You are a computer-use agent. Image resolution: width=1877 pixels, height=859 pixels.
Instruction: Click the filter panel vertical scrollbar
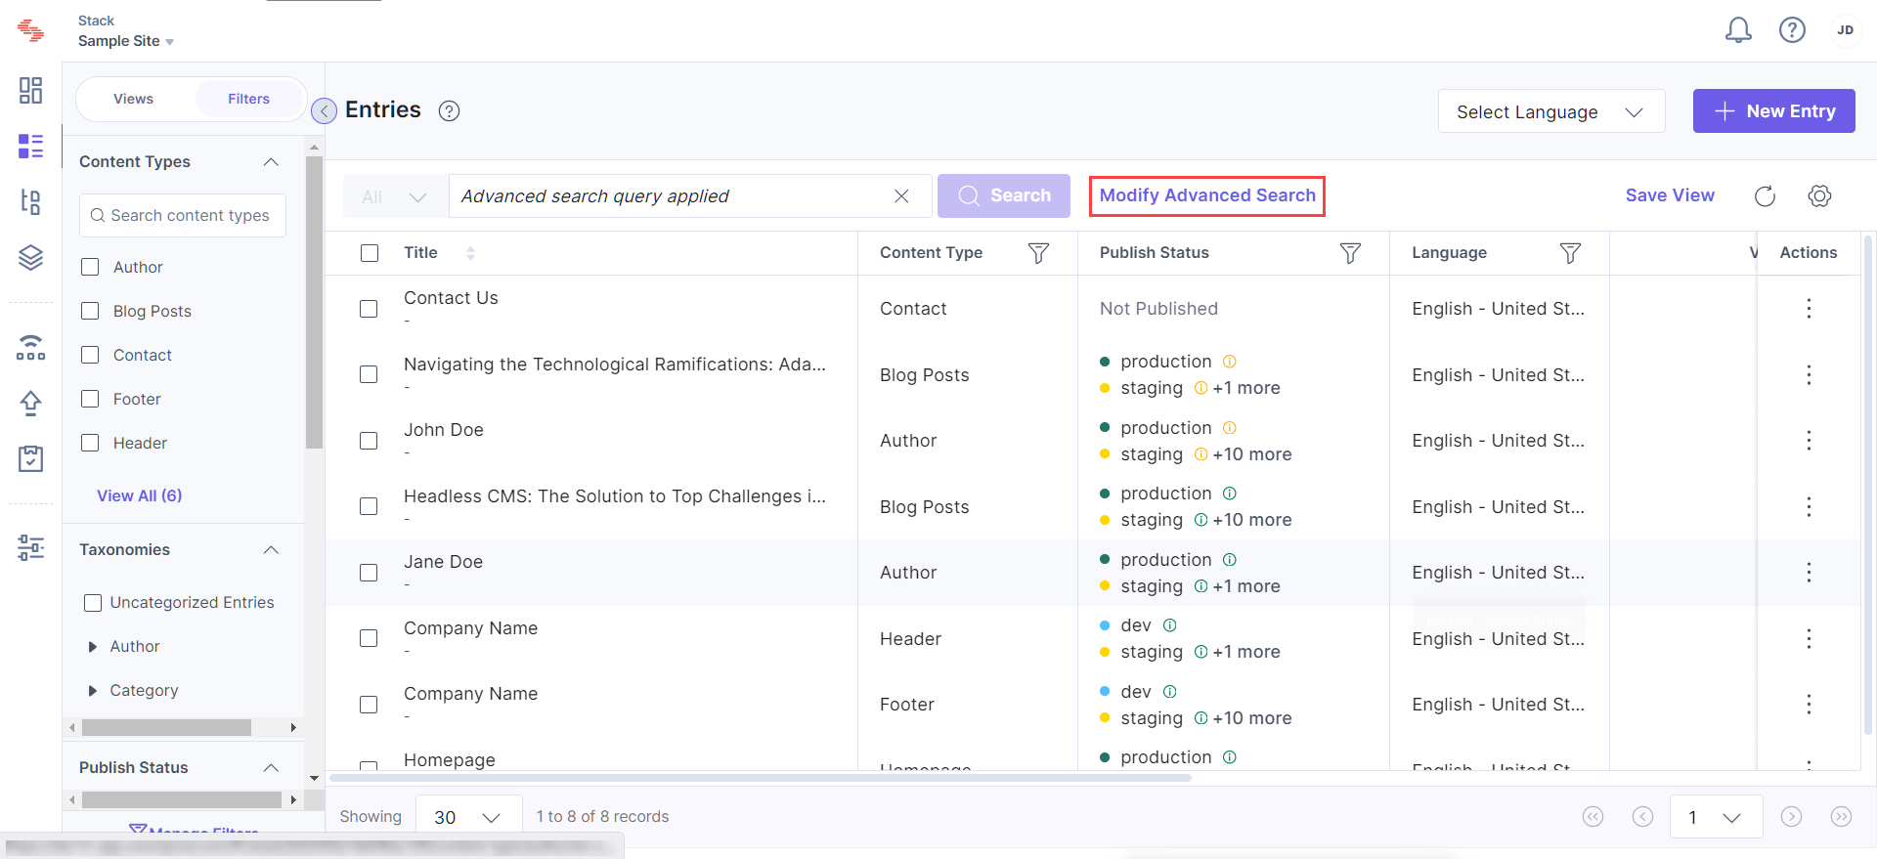click(x=314, y=303)
